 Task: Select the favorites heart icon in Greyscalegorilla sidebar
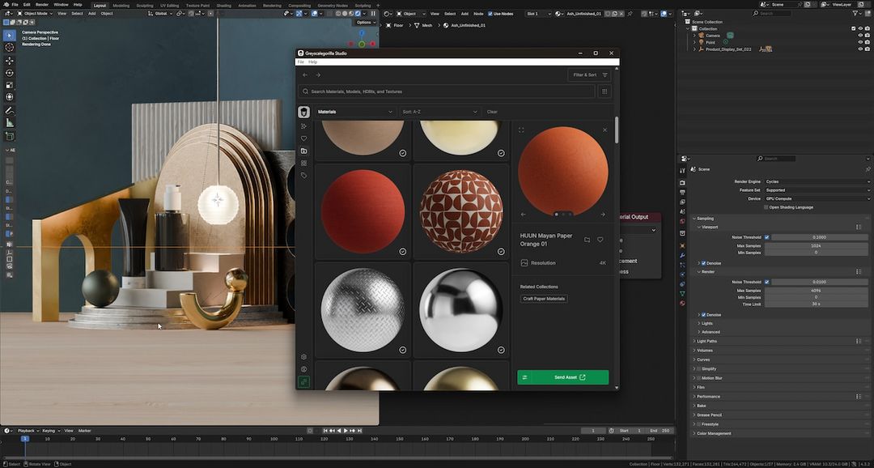tap(303, 138)
